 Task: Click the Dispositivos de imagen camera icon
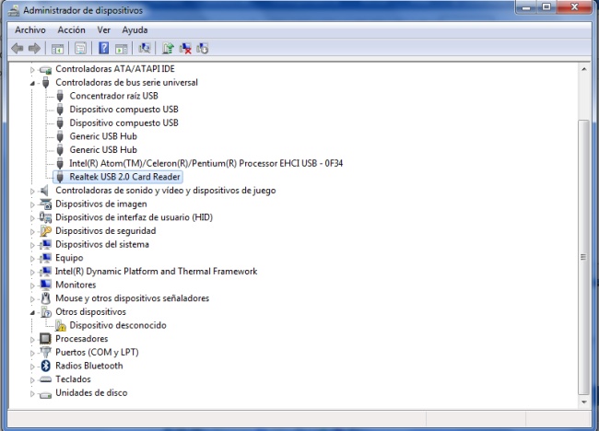(45, 204)
